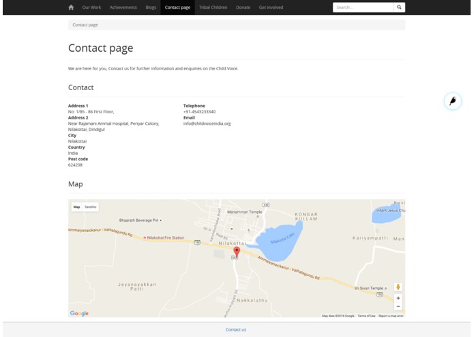Open Street View pegman on map
This screenshot has width=474, height=337.
point(398,287)
